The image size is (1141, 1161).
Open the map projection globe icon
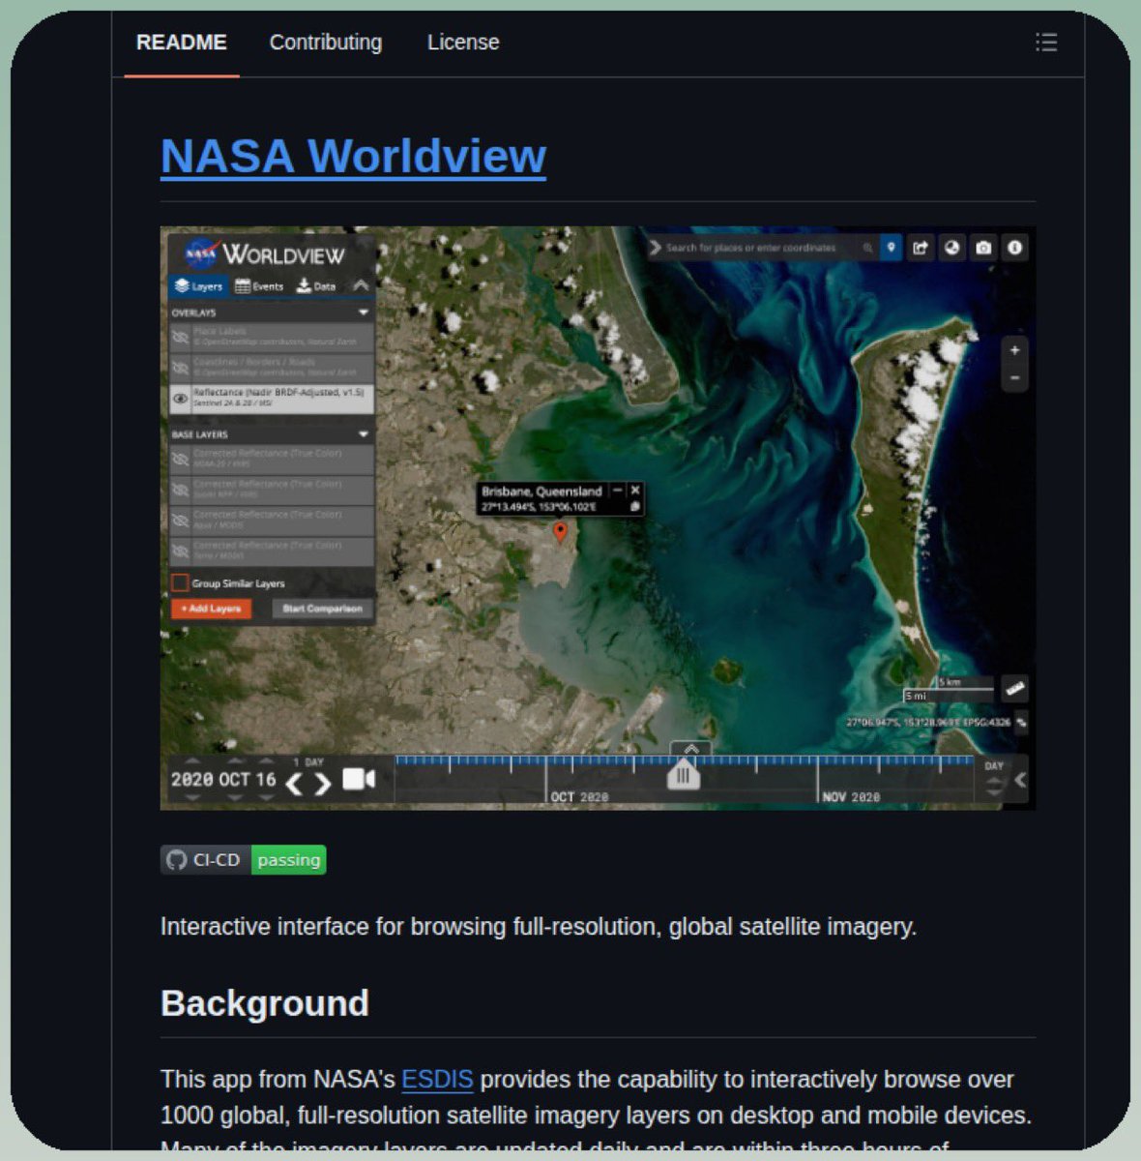pos(952,248)
